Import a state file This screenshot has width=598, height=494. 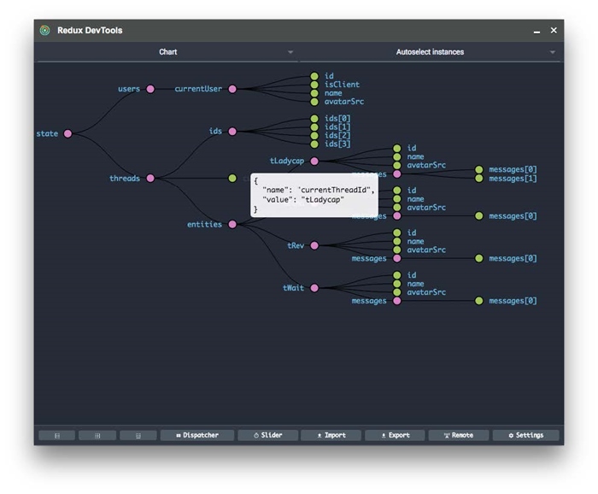(x=331, y=435)
